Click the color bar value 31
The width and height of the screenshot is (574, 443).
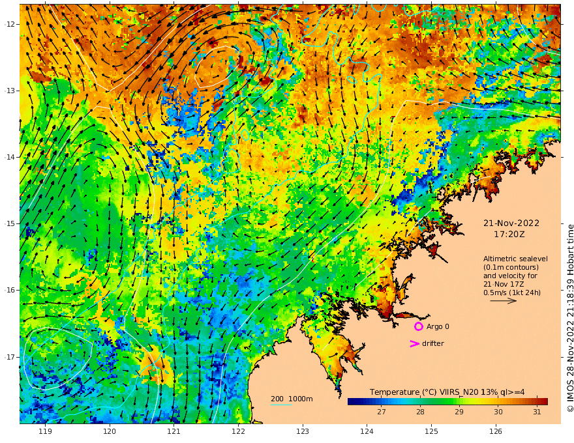(537, 412)
